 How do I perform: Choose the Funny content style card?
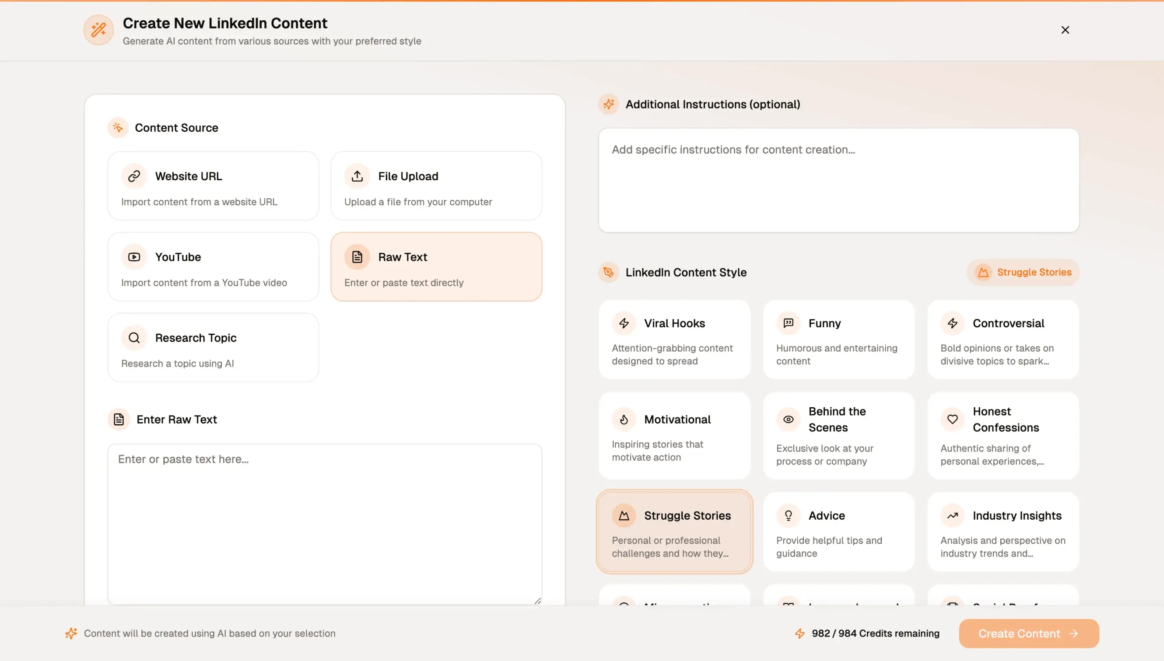point(838,339)
